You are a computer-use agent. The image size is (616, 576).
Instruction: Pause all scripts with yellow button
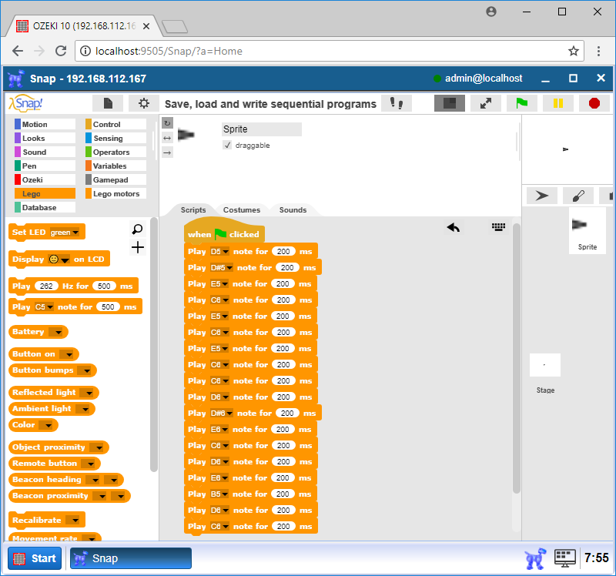point(557,104)
